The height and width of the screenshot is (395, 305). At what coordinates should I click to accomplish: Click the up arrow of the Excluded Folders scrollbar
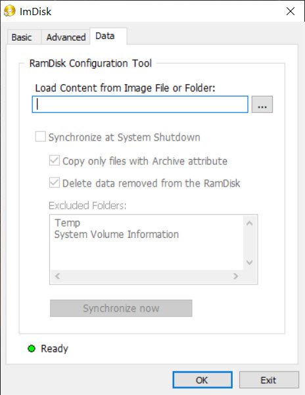[x=249, y=223]
